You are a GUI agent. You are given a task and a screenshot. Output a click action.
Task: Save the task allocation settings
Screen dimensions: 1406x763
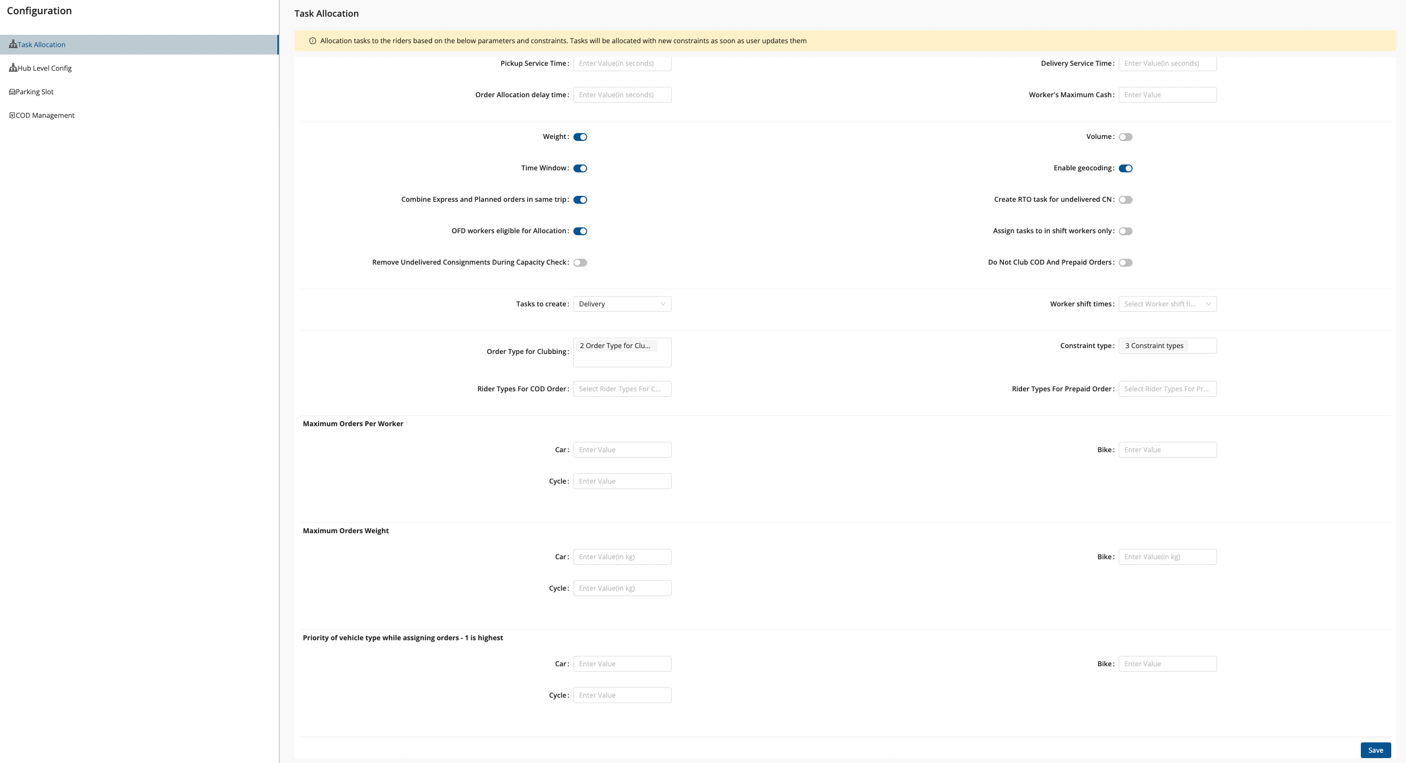pos(1375,750)
